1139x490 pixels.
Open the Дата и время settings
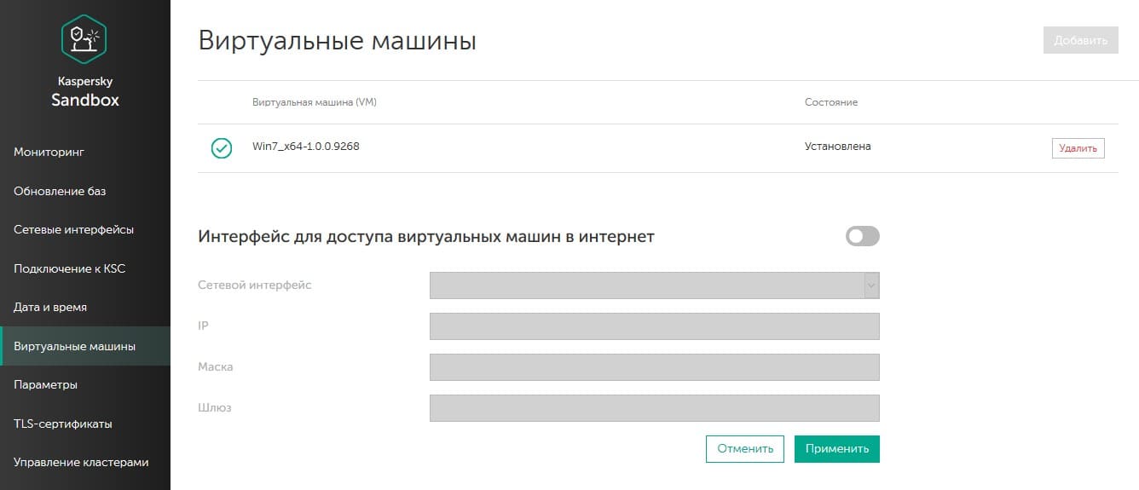(50, 307)
